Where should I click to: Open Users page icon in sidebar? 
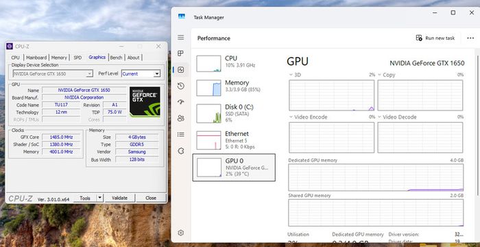181,118
